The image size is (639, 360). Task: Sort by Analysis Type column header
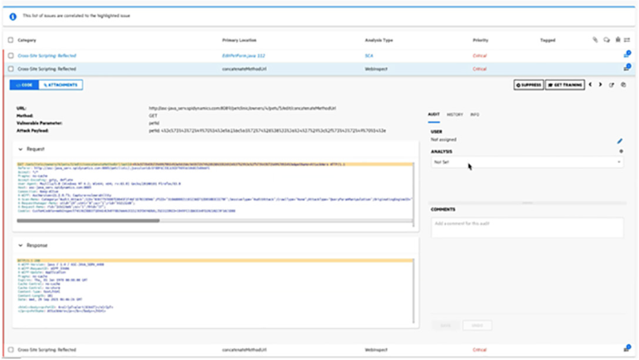pyautogui.click(x=379, y=40)
